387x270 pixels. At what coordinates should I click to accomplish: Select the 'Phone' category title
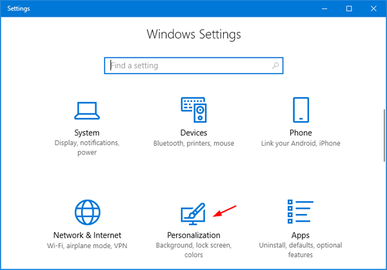301,133
